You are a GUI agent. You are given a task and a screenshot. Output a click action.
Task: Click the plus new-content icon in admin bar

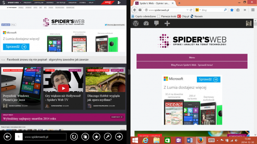[167, 23]
